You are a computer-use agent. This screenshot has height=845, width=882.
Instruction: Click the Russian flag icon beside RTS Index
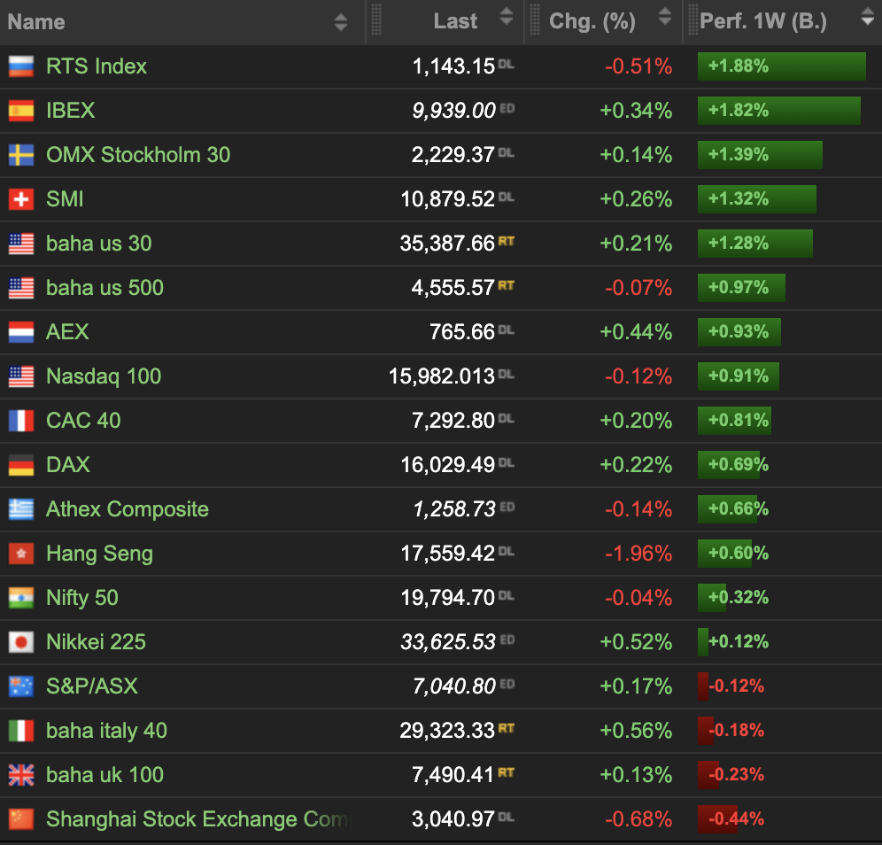(21, 66)
